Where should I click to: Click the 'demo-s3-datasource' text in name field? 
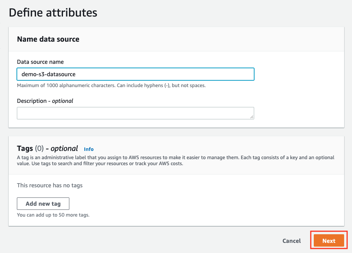point(48,74)
